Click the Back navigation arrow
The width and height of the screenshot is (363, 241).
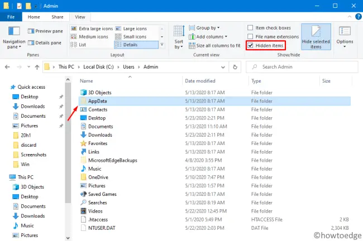pos(7,67)
